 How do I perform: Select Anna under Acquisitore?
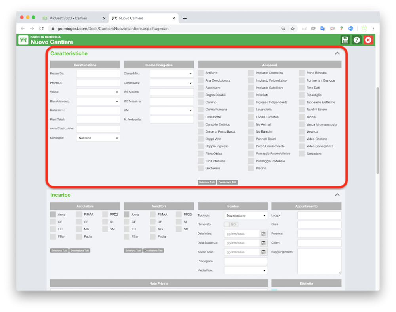[53, 215]
